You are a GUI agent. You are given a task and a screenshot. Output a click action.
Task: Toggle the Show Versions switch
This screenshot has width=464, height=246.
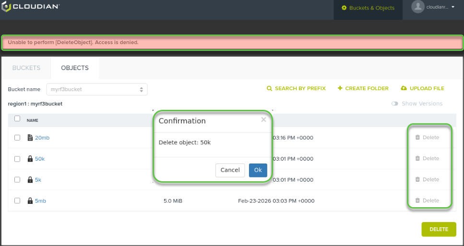tap(395, 104)
